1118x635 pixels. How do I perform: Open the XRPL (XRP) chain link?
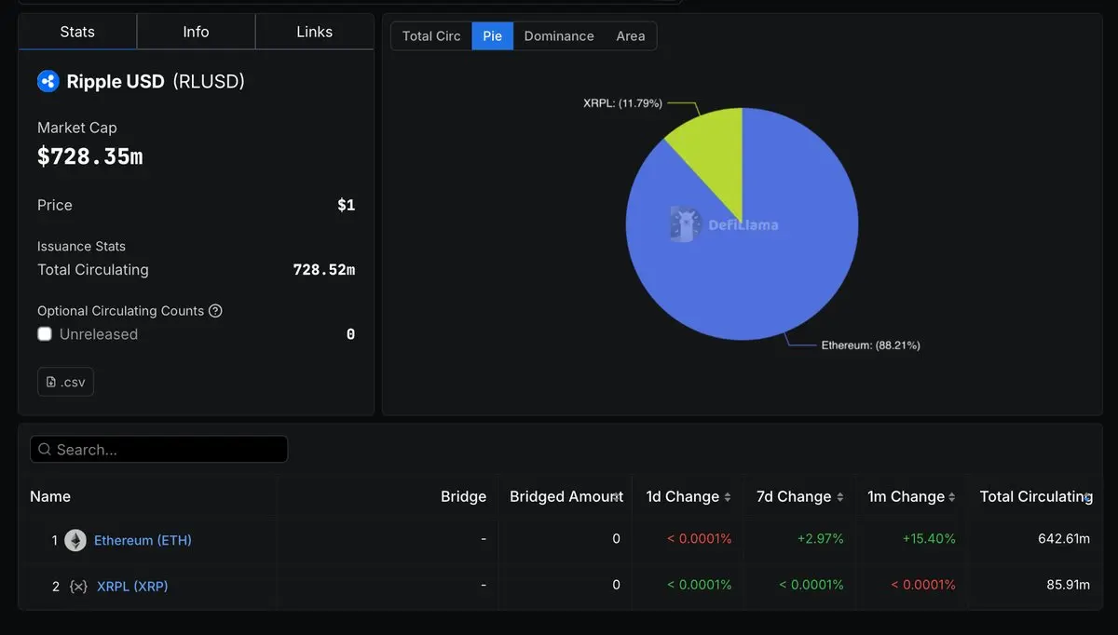(132, 587)
